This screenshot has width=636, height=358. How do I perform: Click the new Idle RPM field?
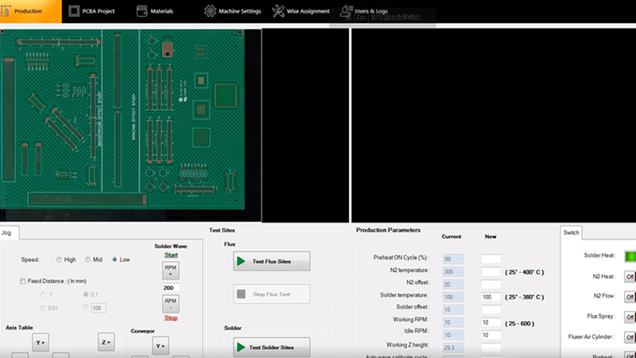coord(491,335)
